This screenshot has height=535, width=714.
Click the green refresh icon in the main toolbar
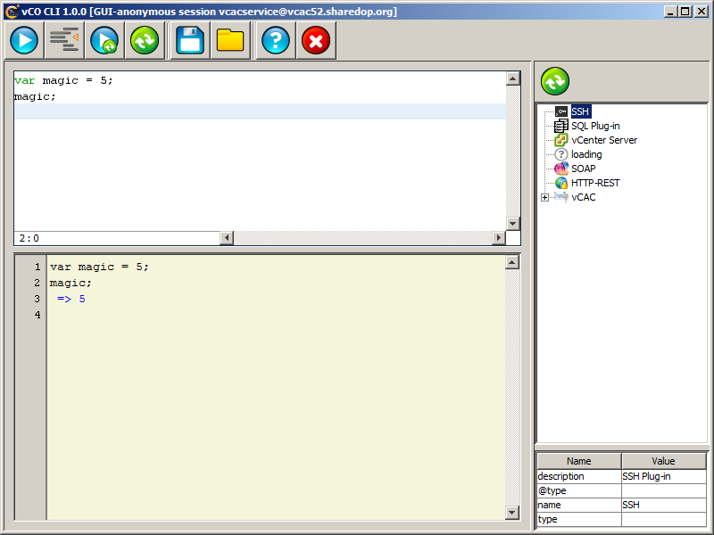145,41
